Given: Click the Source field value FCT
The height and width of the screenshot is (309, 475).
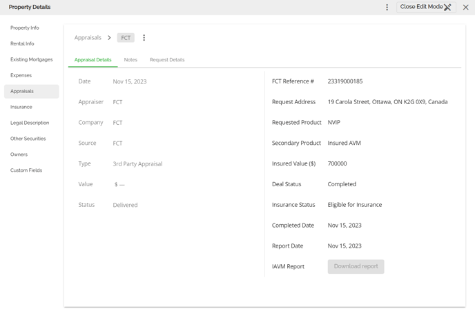Looking at the screenshot, I should [x=117, y=143].
